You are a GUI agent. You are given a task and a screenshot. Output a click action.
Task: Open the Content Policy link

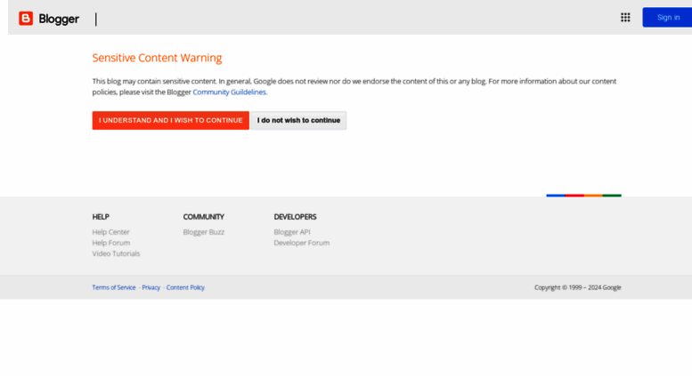coord(185,287)
